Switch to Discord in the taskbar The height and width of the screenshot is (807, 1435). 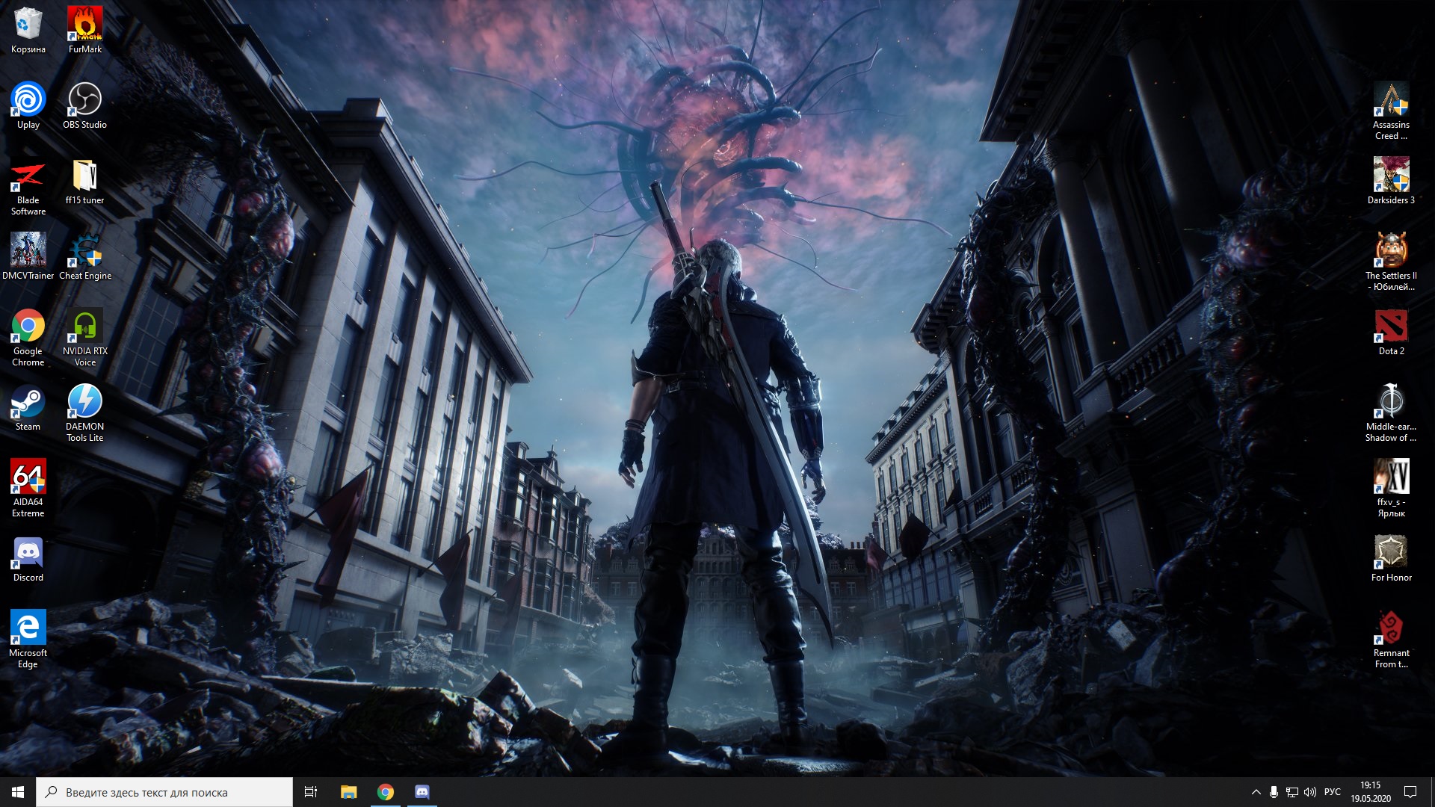click(422, 792)
